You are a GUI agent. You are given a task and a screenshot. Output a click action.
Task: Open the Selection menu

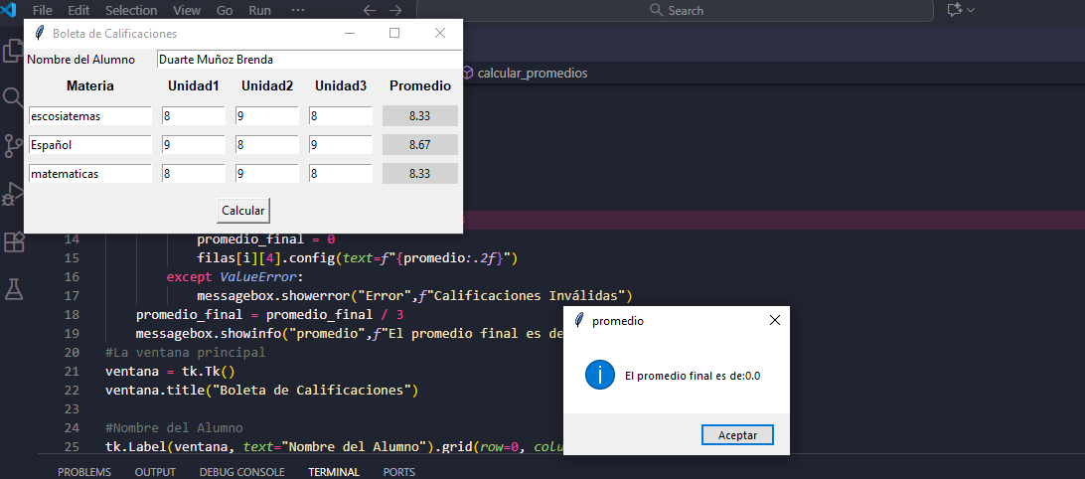click(131, 10)
